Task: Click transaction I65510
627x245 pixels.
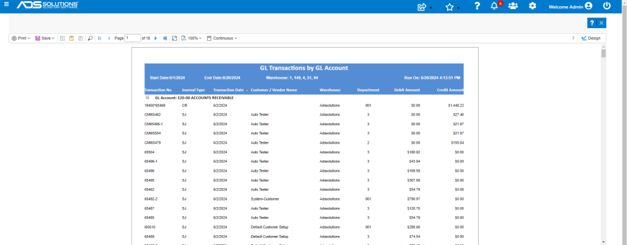Action: click(x=151, y=227)
